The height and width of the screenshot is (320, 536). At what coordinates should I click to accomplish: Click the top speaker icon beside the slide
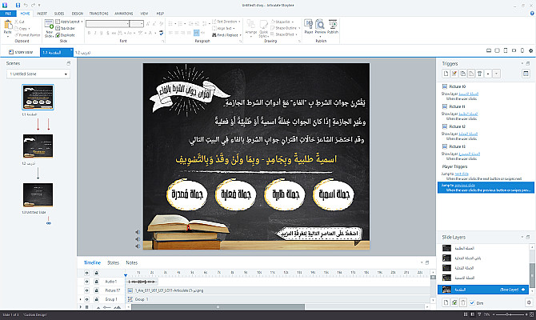tap(138, 232)
